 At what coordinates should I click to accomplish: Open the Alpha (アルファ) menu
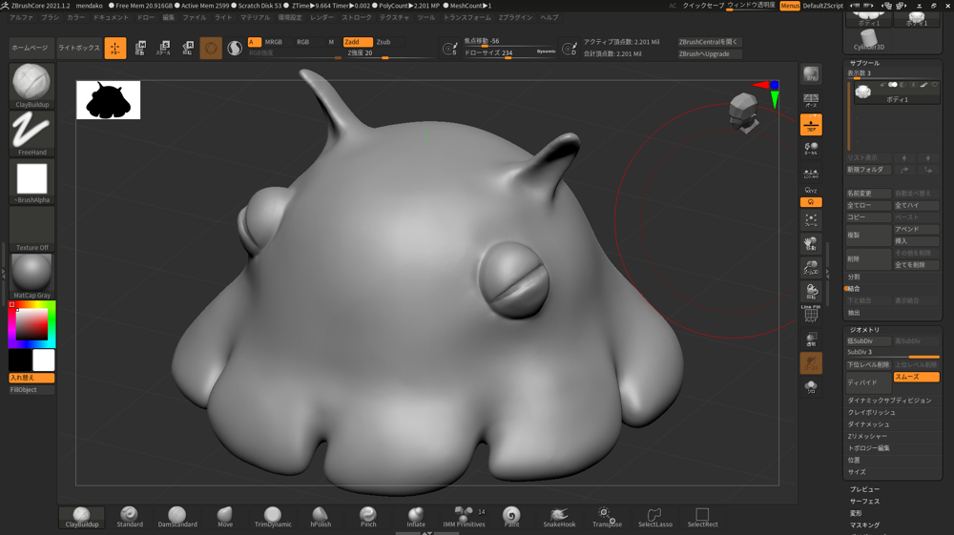coord(21,17)
